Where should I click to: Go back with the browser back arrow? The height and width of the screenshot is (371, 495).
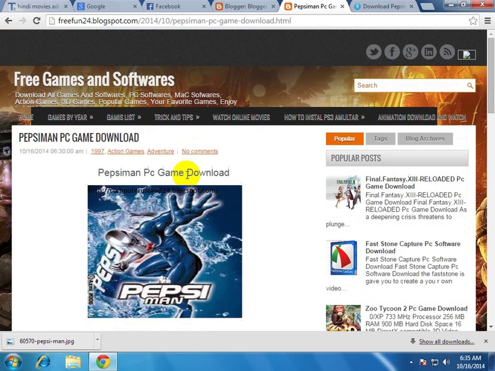[x=9, y=21]
